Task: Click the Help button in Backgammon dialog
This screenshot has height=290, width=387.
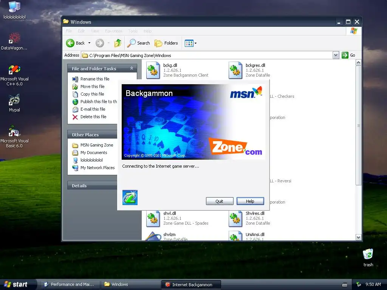Action: point(250,201)
